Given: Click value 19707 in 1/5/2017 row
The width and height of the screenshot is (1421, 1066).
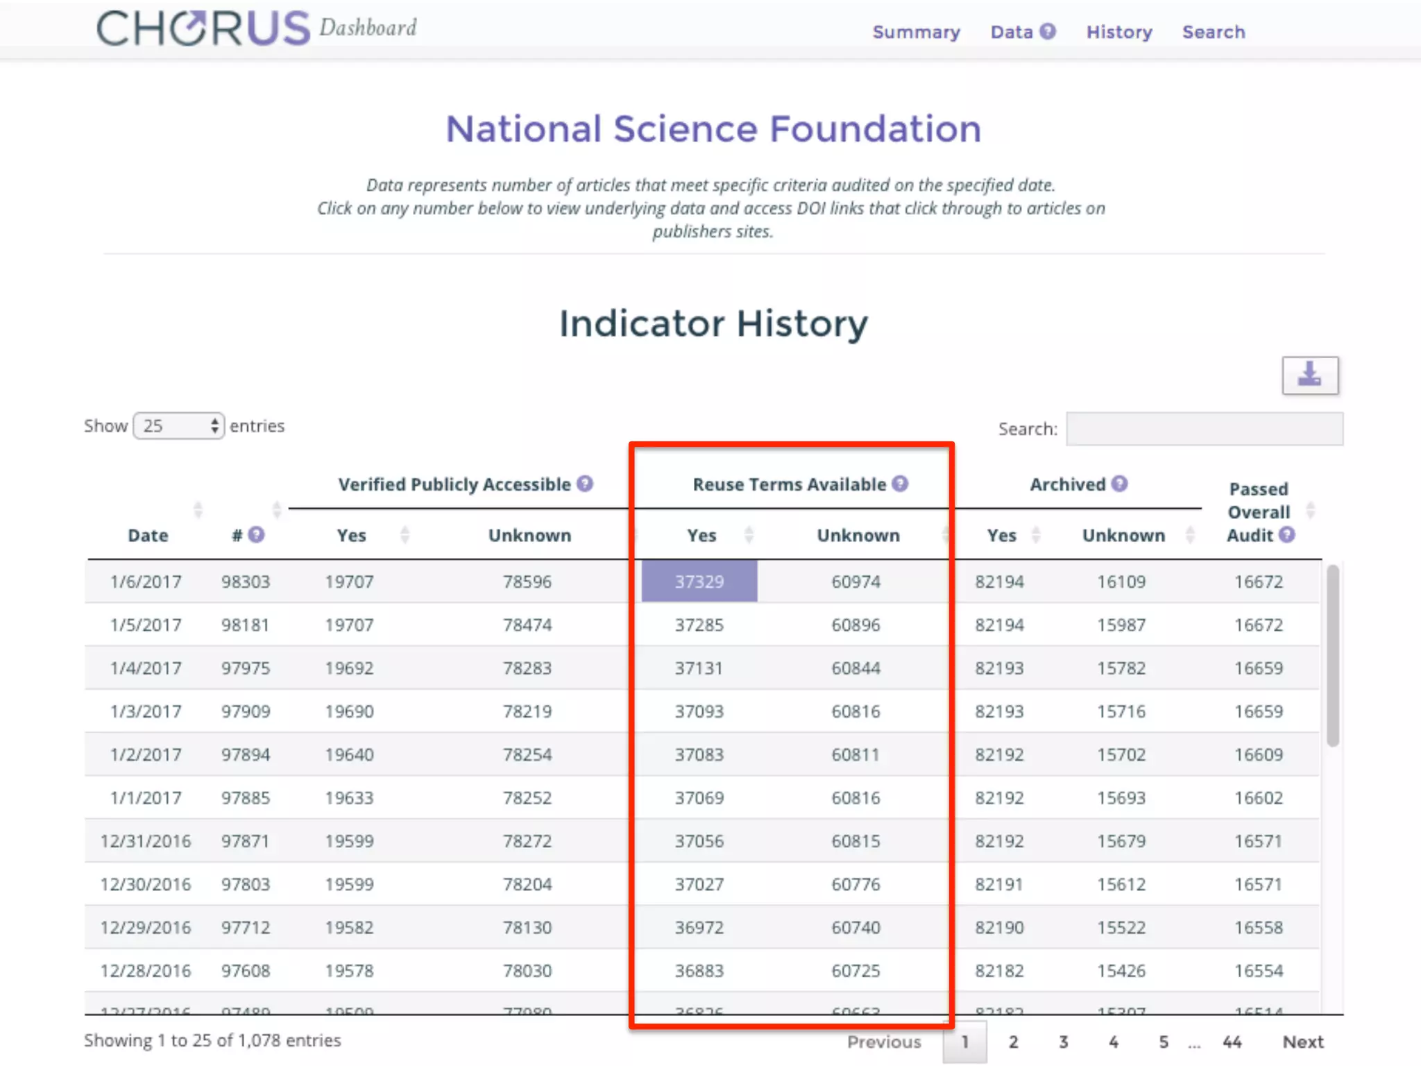Looking at the screenshot, I should (x=349, y=625).
